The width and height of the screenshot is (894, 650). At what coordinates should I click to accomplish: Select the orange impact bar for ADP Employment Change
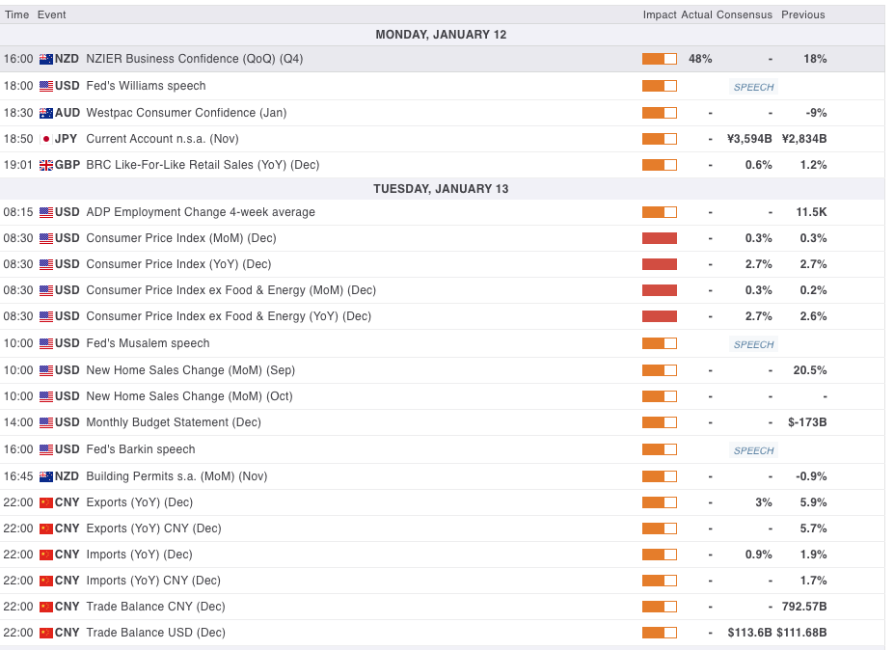[x=659, y=212]
